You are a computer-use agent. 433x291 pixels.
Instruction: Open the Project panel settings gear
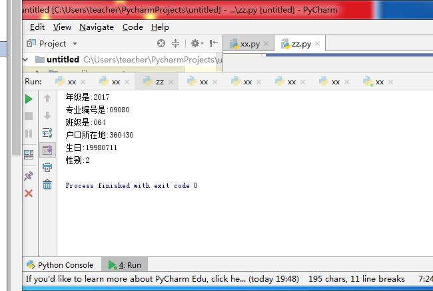click(x=197, y=43)
